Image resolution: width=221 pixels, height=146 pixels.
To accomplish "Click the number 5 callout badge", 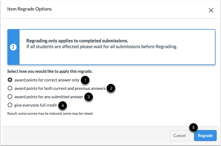I will [193, 128].
